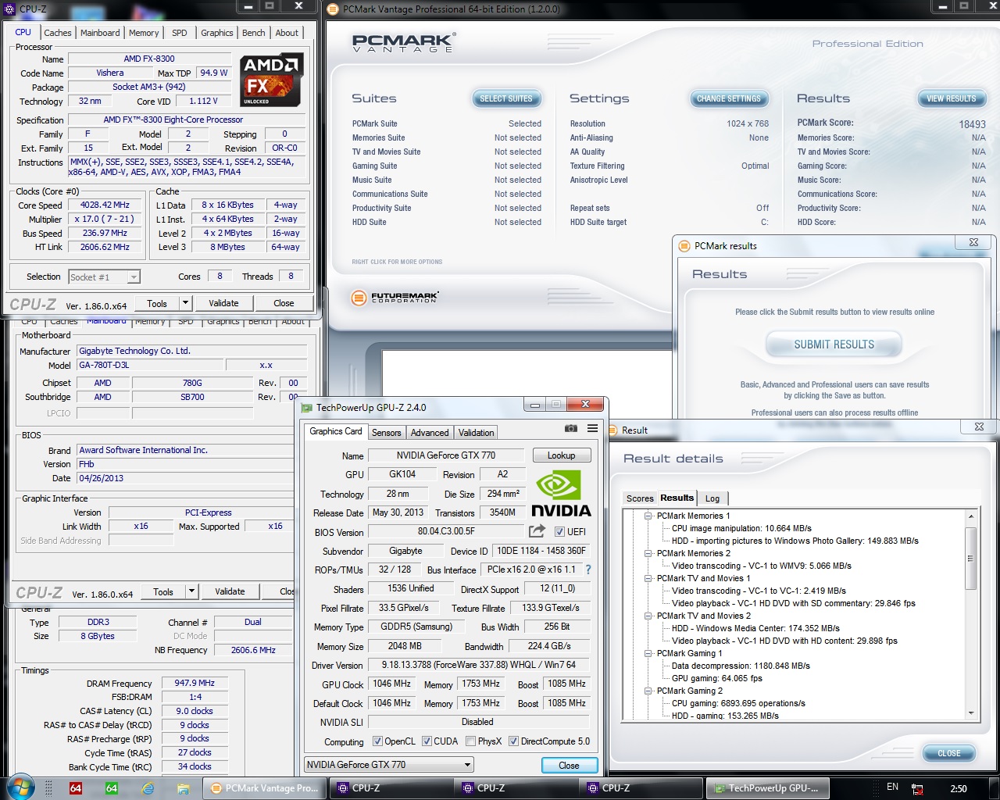Toggle the UEFI checkbox
This screenshot has height=800, width=1000.
coord(559,532)
